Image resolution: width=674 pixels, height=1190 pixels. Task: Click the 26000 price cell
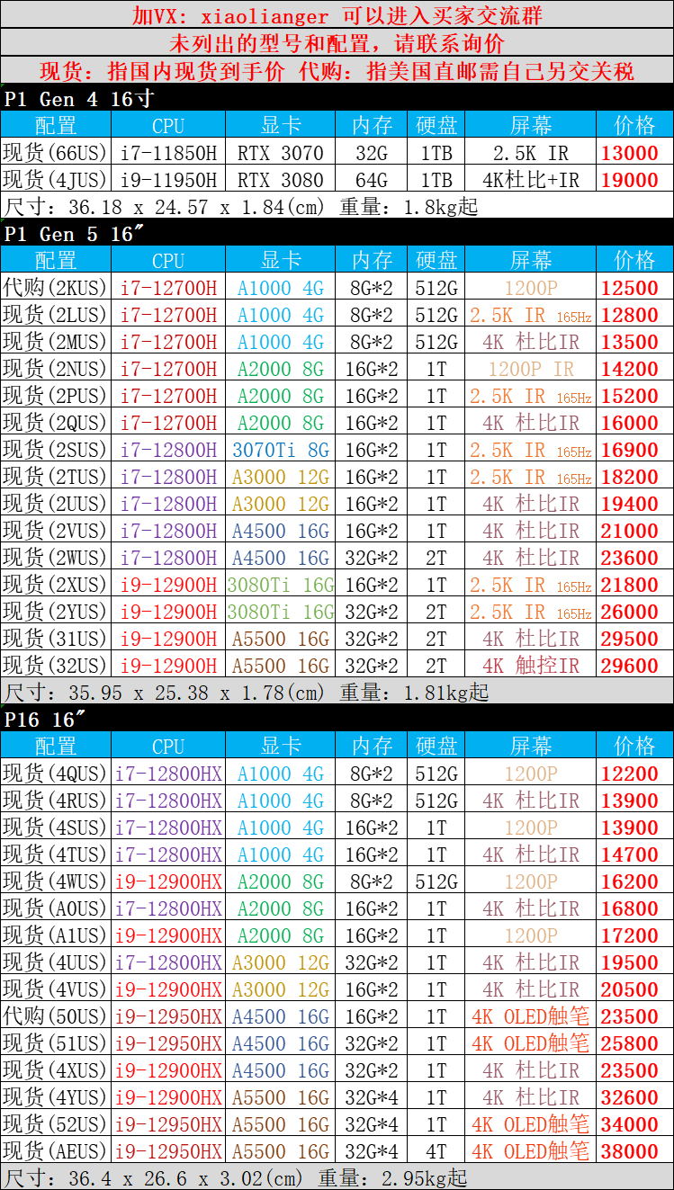click(x=635, y=611)
